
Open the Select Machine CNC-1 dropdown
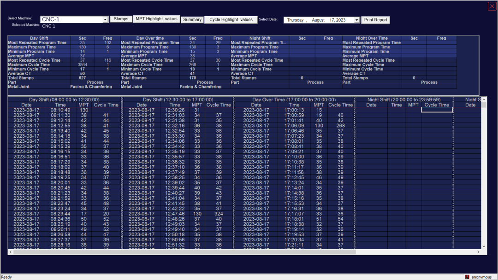pyautogui.click(x=105, y=19)
